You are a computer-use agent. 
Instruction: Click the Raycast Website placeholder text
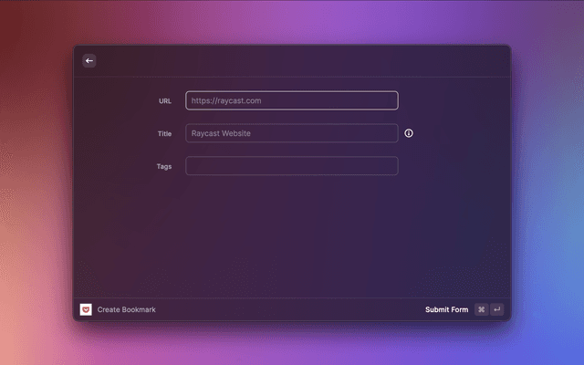[221, 133]
